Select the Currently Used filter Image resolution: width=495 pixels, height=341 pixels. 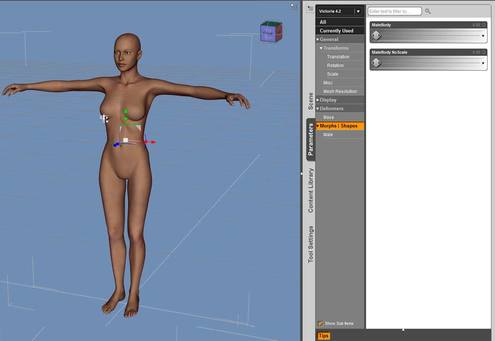point(337,31)
